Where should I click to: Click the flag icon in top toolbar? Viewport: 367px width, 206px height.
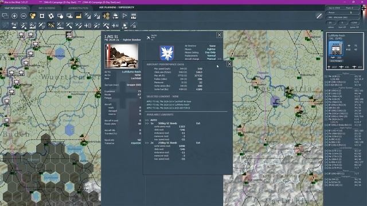tap(124, 16)
